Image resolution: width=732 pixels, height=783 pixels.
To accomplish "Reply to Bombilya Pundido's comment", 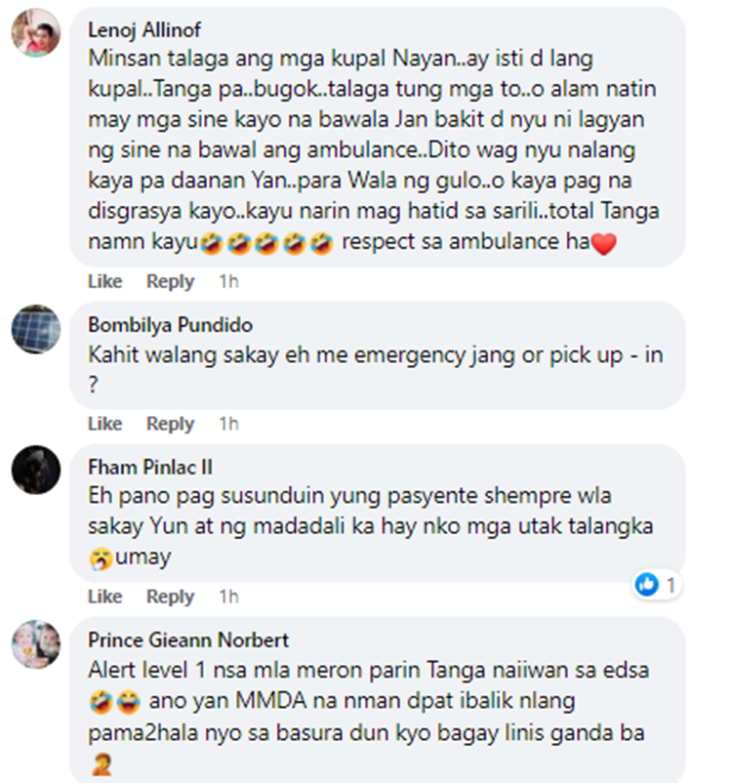I will (x=170, y=424).
